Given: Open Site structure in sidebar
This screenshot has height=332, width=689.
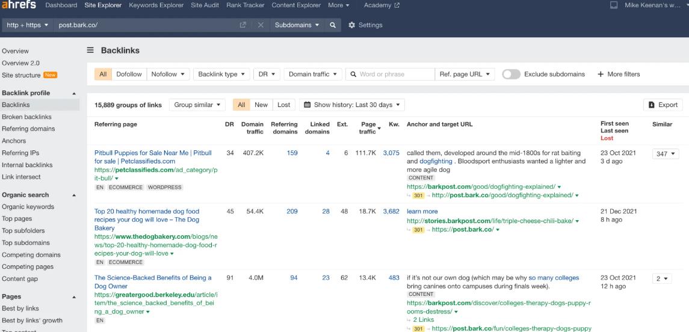Looking at the screenshot, I should point(21,75).
